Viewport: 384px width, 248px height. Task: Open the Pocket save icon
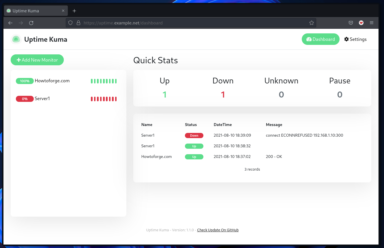351,23
